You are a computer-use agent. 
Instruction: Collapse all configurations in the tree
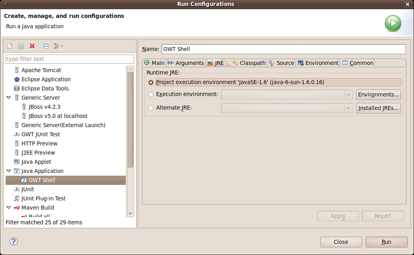click(x=46, y=46)
